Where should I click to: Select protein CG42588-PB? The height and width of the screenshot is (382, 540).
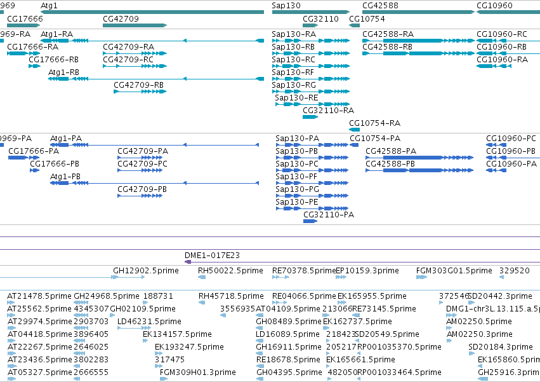point(419,170)
